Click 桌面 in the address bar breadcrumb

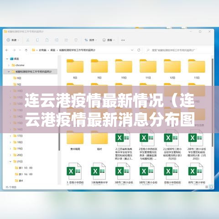[x=53, y=50]
